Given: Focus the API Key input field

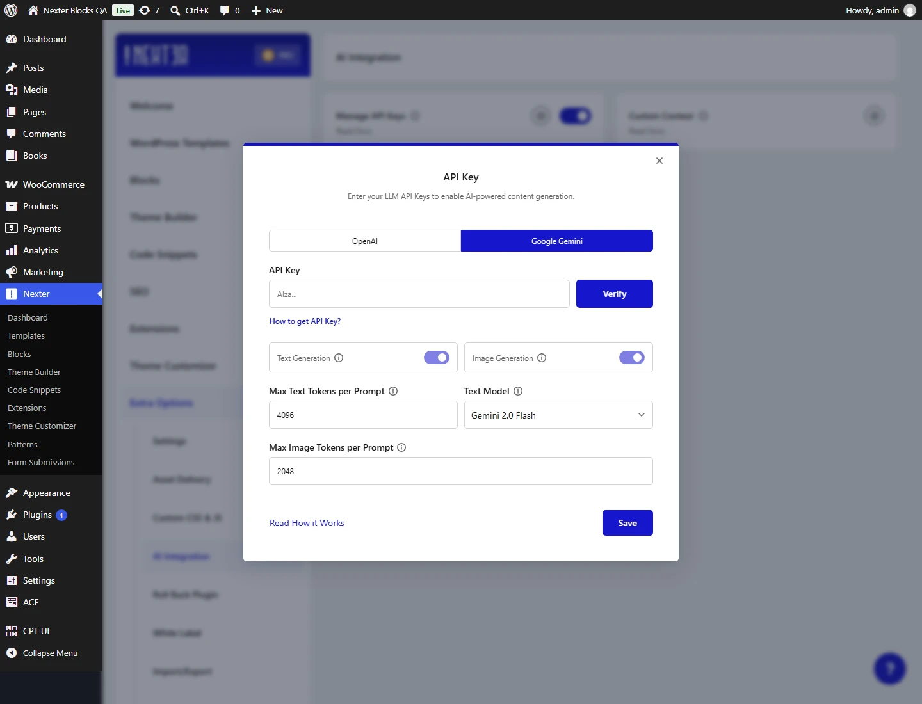Looking at the screenshot, I should (419, 294).
